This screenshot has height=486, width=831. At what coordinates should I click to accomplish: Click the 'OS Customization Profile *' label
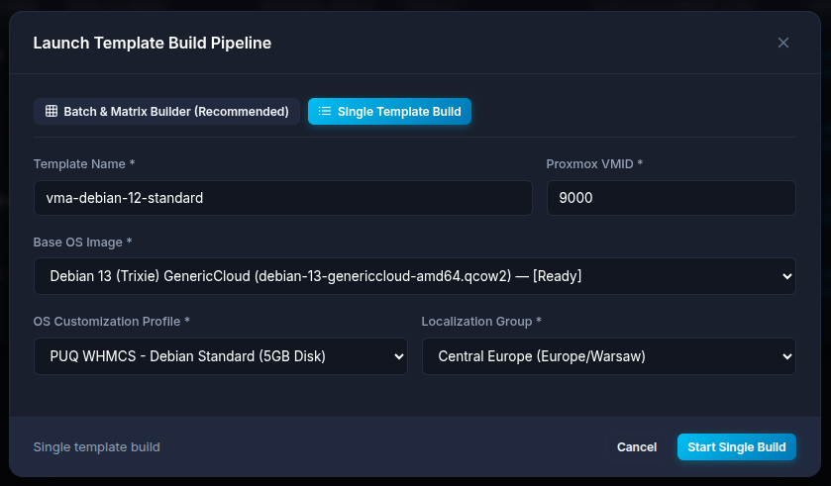click(x=111, y=322)
